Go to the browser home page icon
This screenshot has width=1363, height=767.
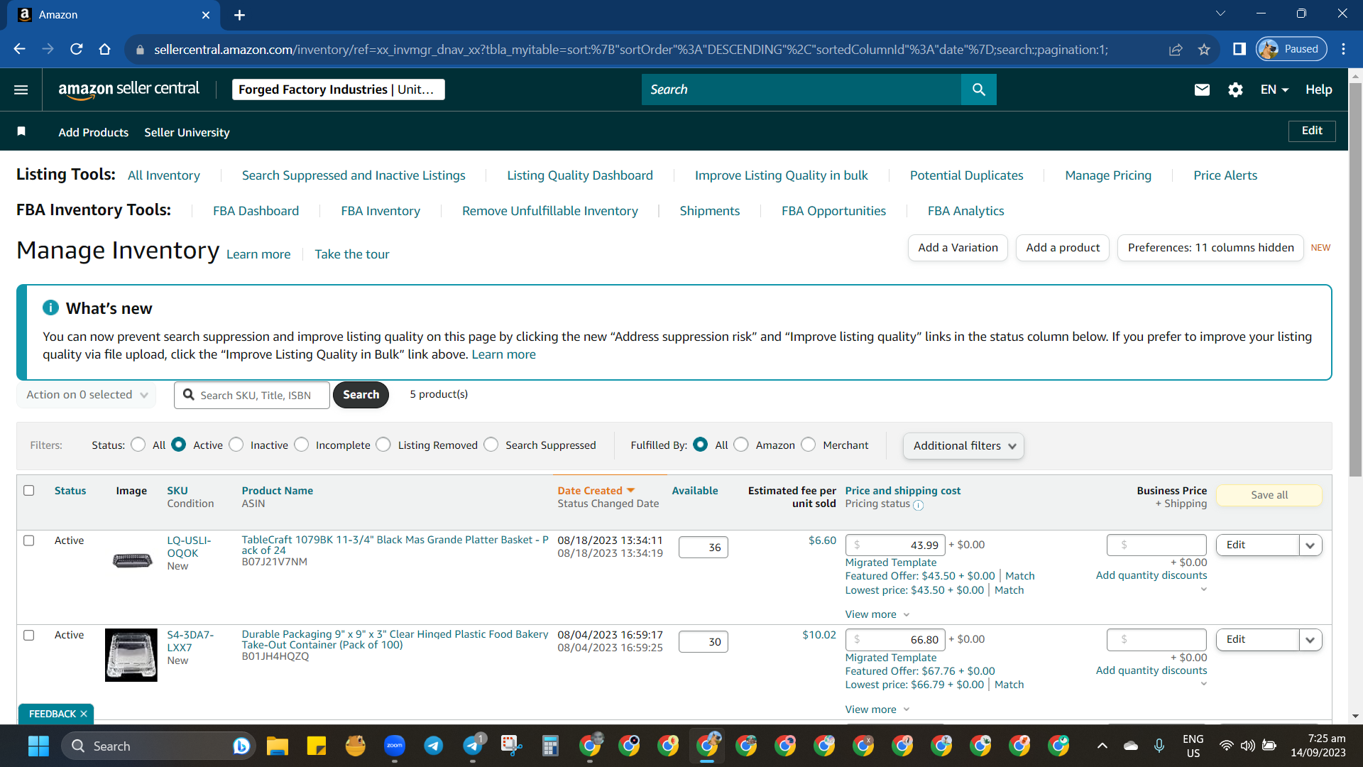click(x=105, y=49)
